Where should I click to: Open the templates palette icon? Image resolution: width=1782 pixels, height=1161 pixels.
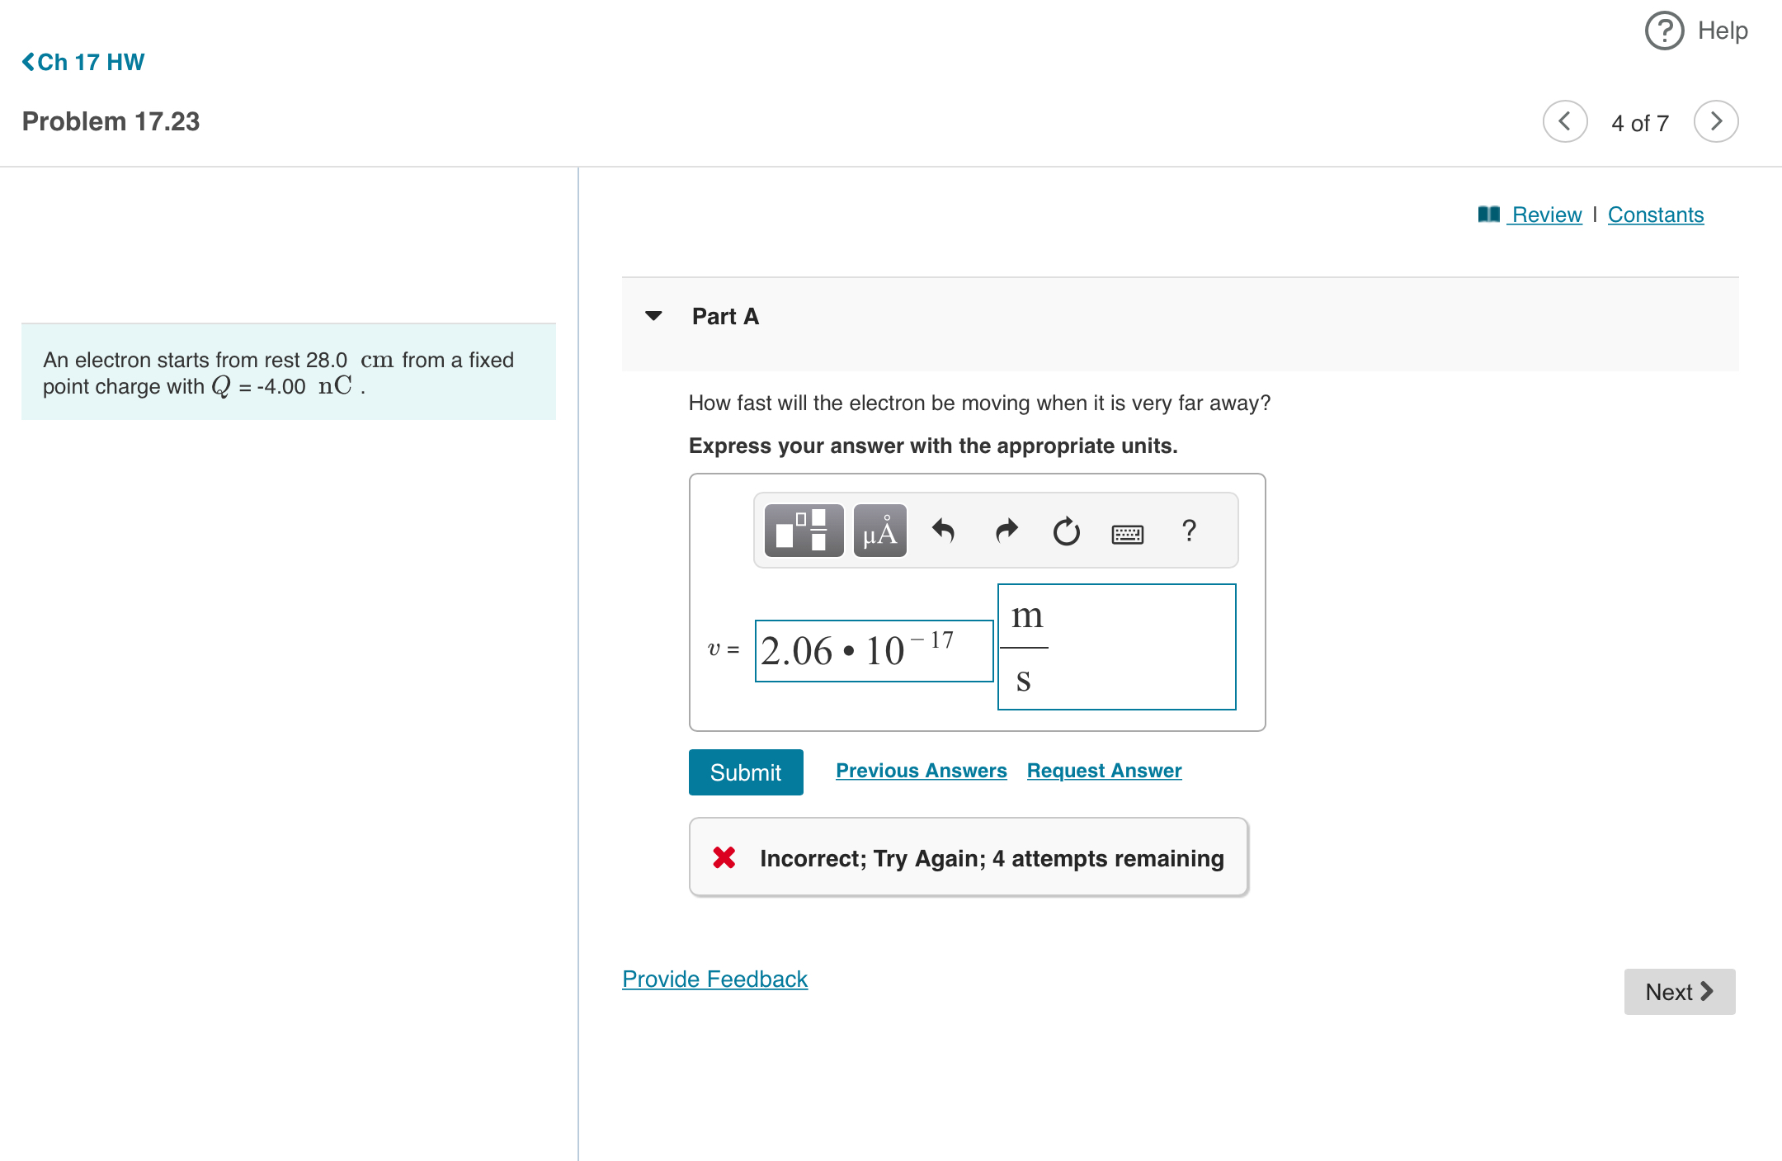tap(804, 531)
